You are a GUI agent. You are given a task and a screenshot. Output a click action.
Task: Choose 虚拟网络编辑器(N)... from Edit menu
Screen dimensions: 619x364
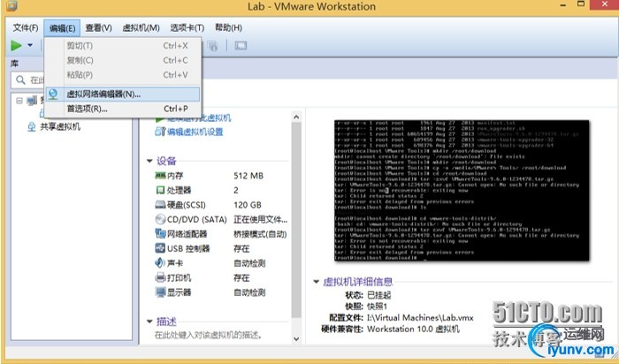(122, 95)
